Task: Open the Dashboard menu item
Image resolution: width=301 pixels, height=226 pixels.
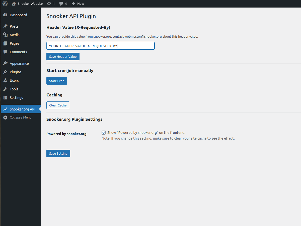Action: pos(20,15)
